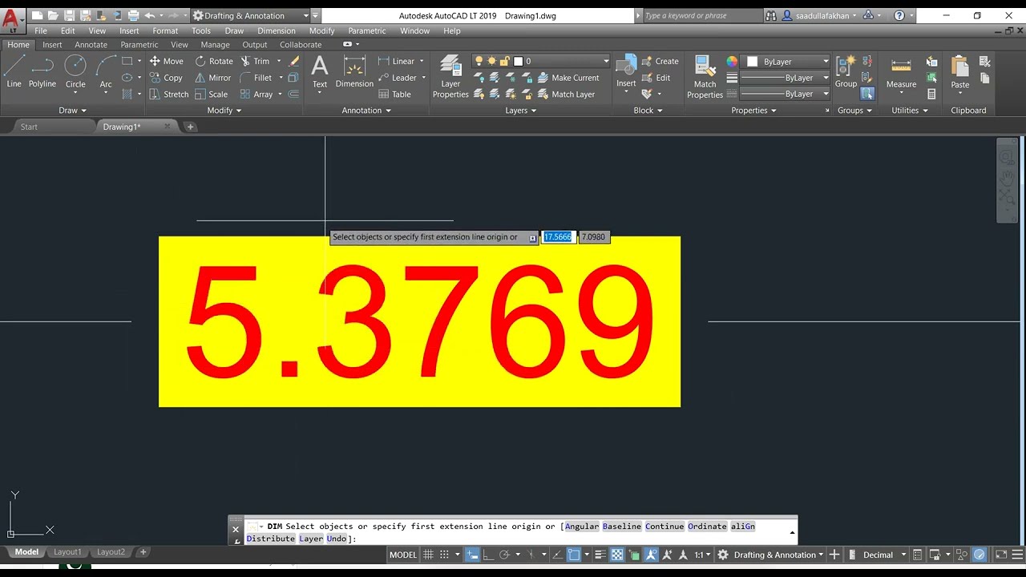Insert a Table

[394, 94]
